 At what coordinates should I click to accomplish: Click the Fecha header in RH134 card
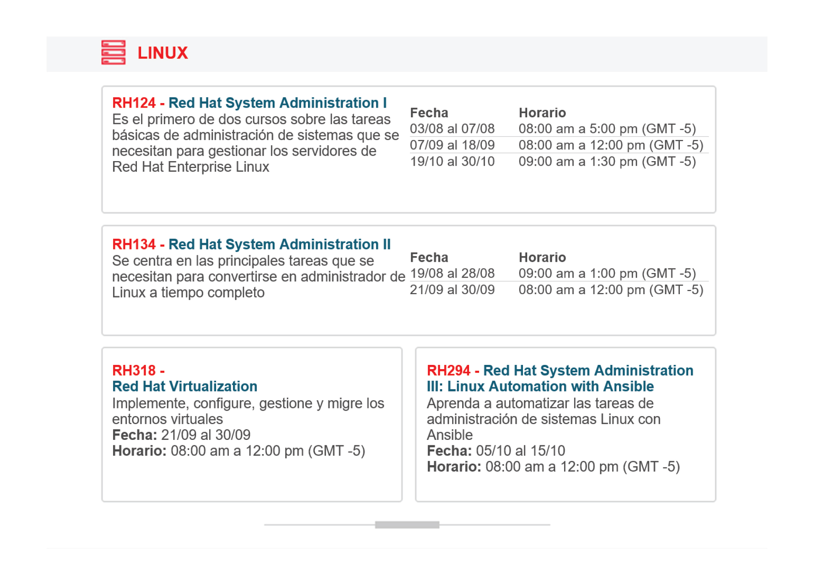click(429, 257)
